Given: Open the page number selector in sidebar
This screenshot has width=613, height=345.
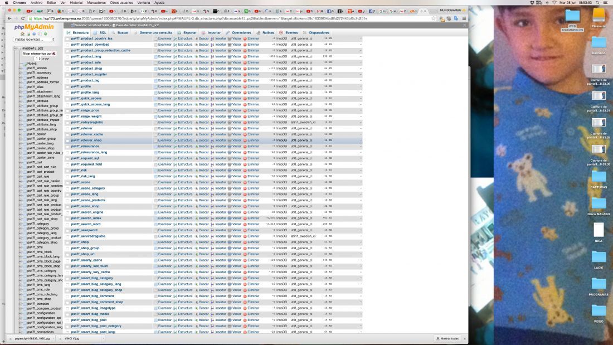Looking at the screenshot, I should [38, 59].
